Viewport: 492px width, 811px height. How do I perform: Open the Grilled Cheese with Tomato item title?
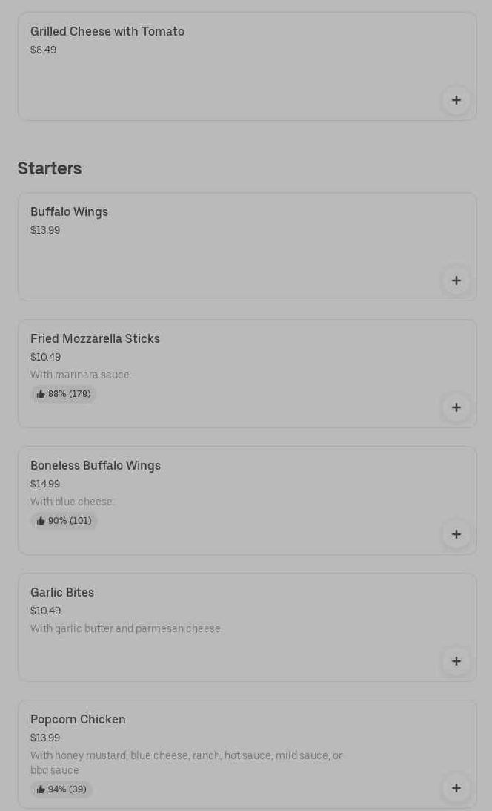(107, 31)
